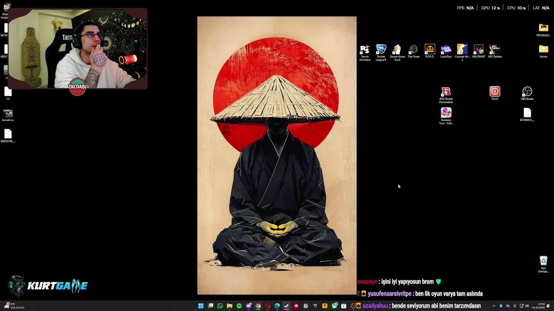Screen dimensions: 554x311
Task: Open Microsoft Store from the taskbar
Action: [344, 306]
